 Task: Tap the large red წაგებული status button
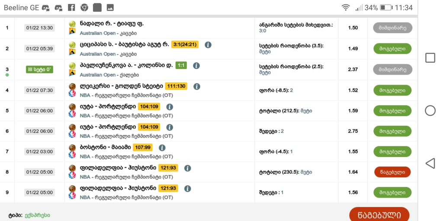pyautogui.click(x=379, y=215)
